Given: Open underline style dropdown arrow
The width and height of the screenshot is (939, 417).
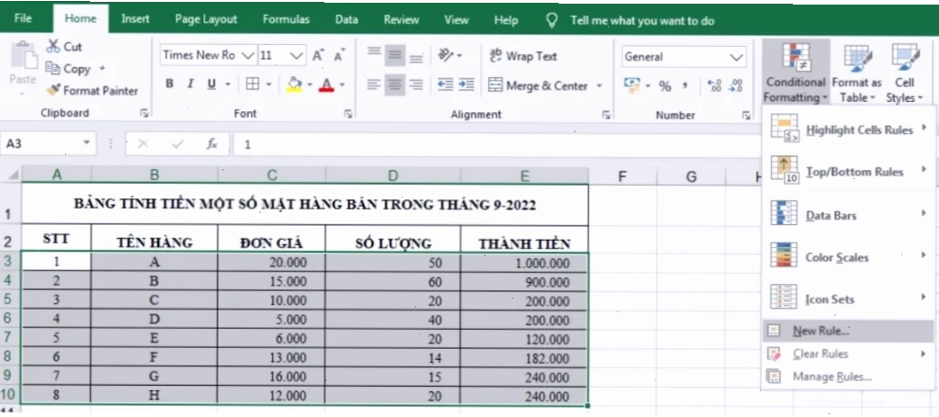Looking at the screenshot, I should coord(228,85).
